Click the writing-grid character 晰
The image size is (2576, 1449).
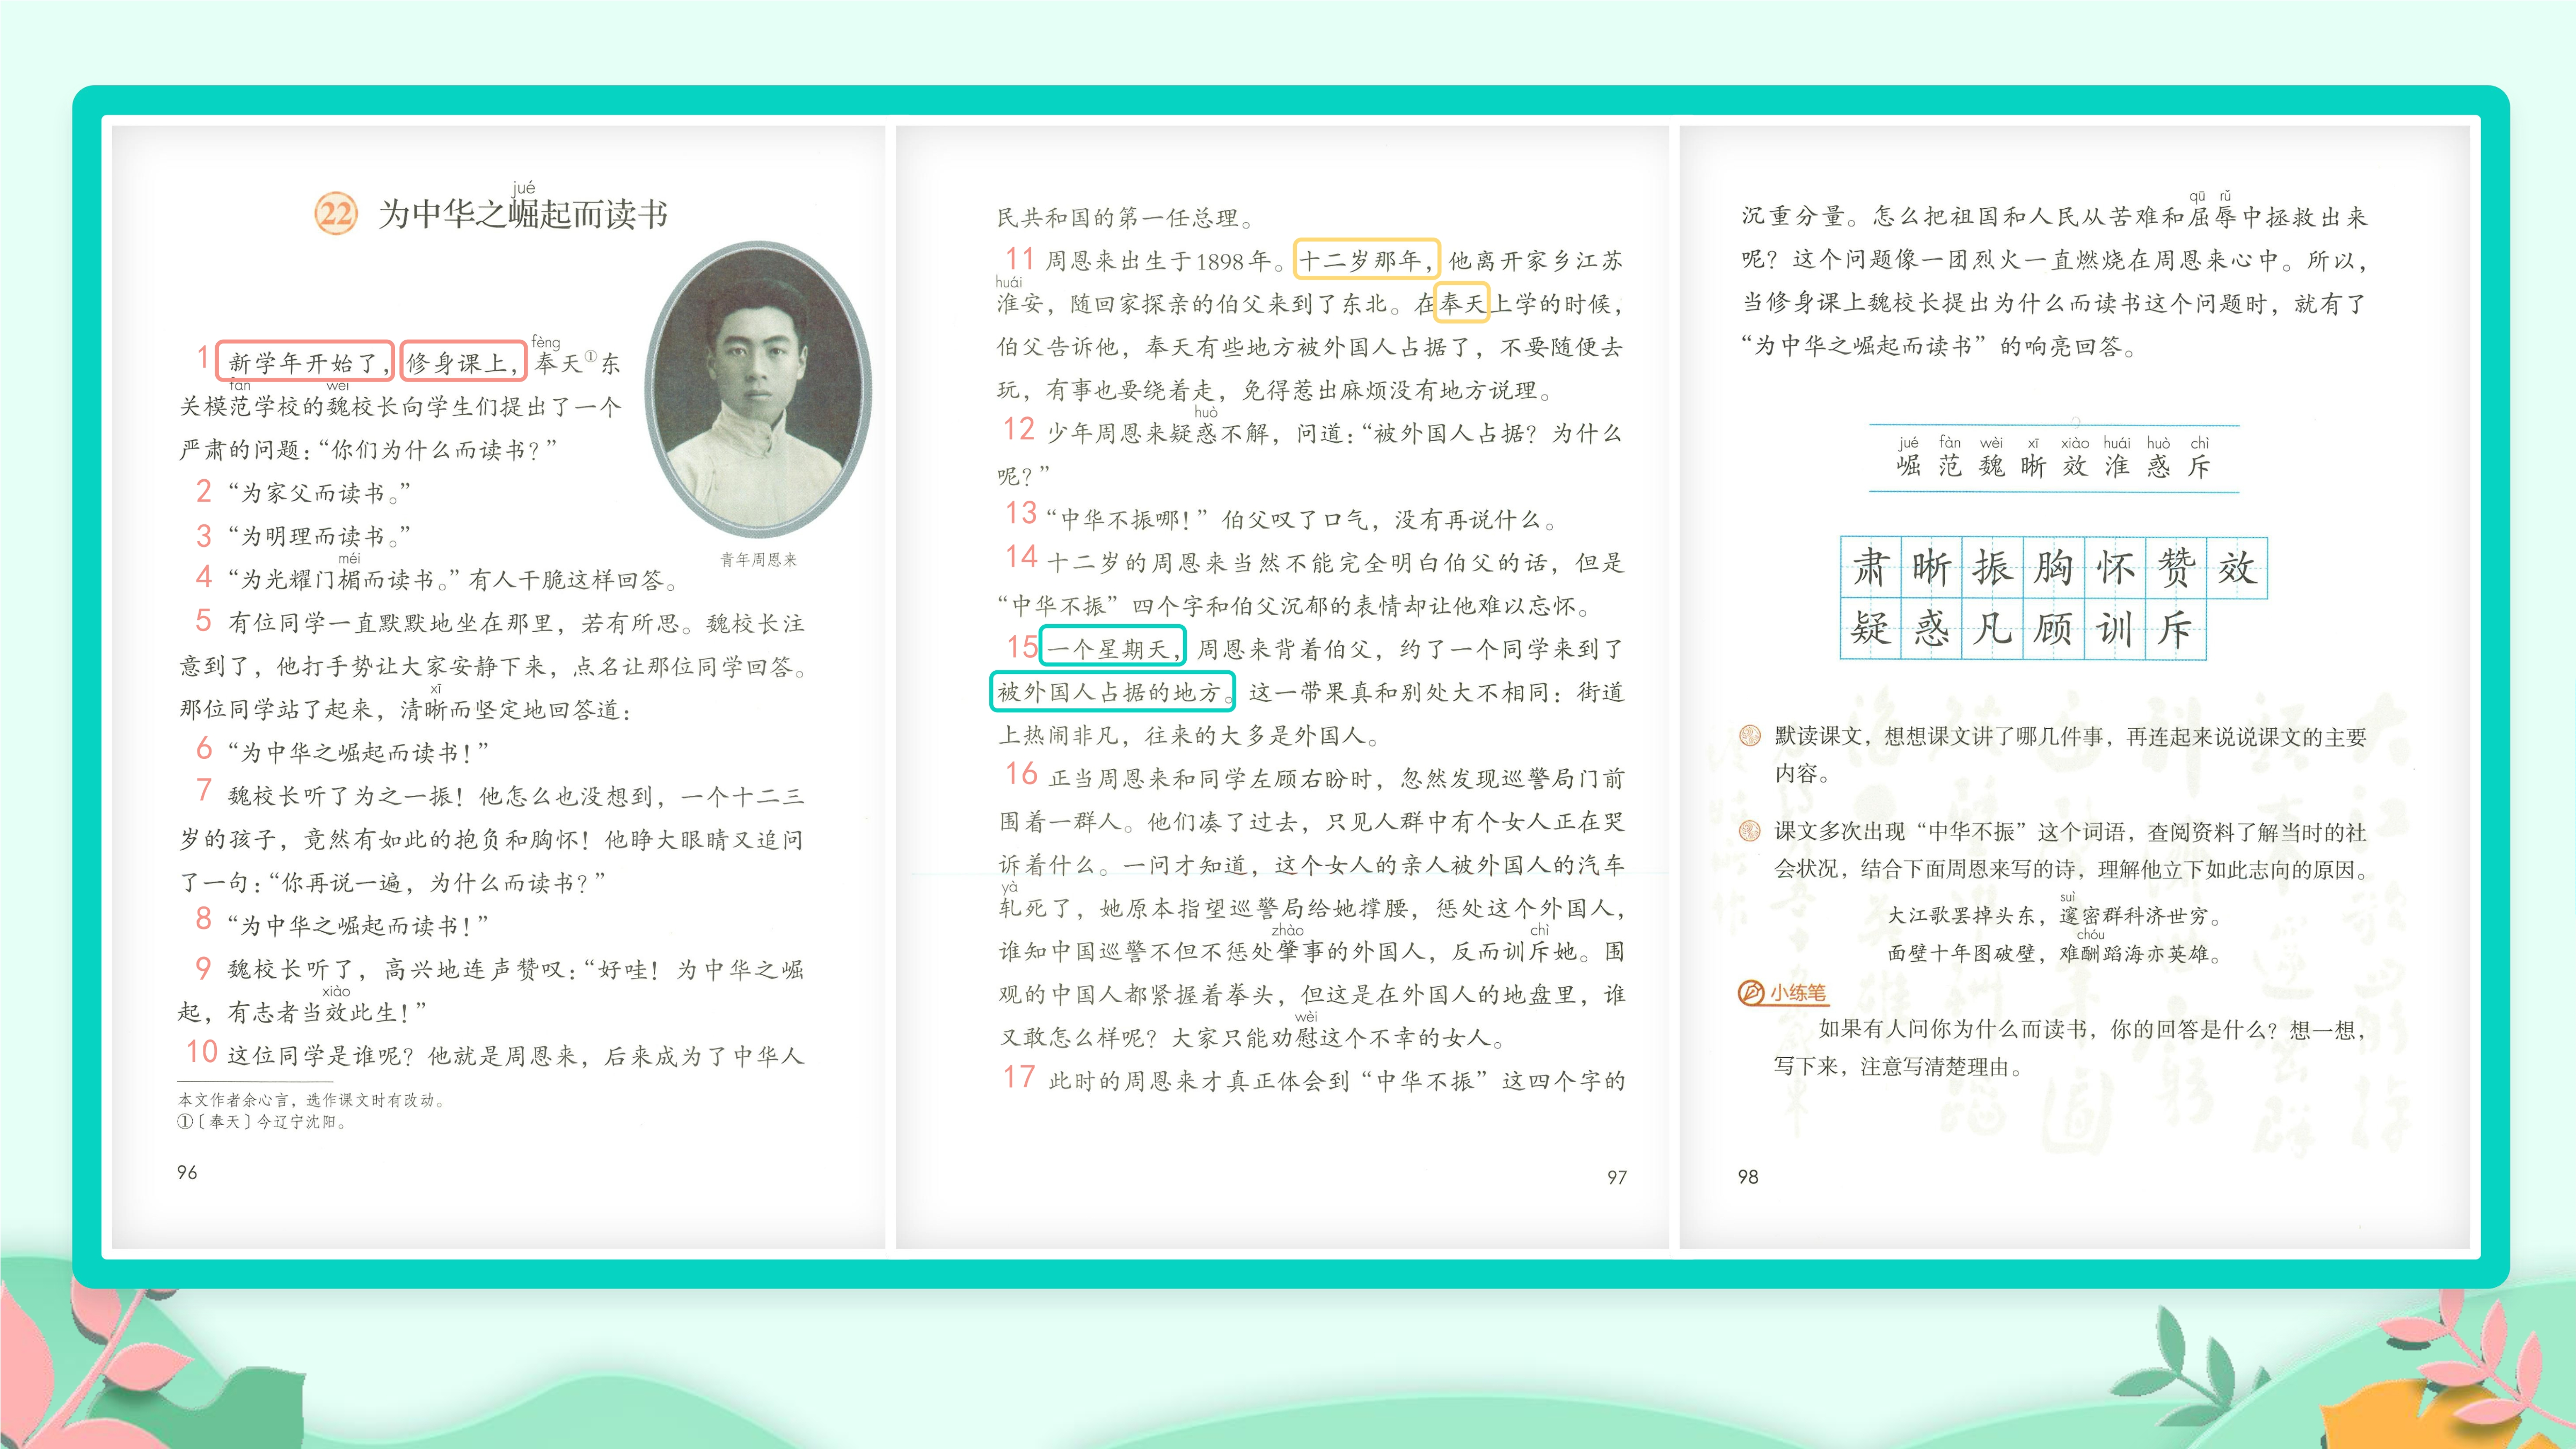(1932, 568)
